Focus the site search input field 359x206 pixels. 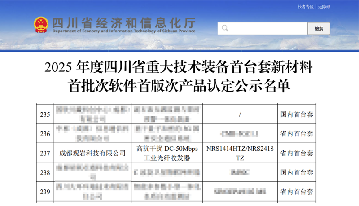click(263, 28)
